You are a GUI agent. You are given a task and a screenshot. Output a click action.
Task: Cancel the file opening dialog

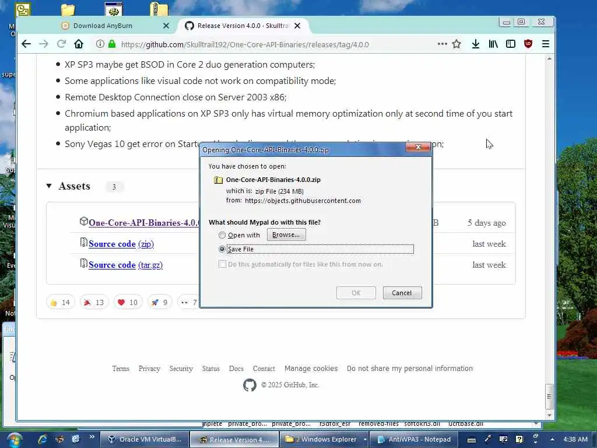[402, 293]
